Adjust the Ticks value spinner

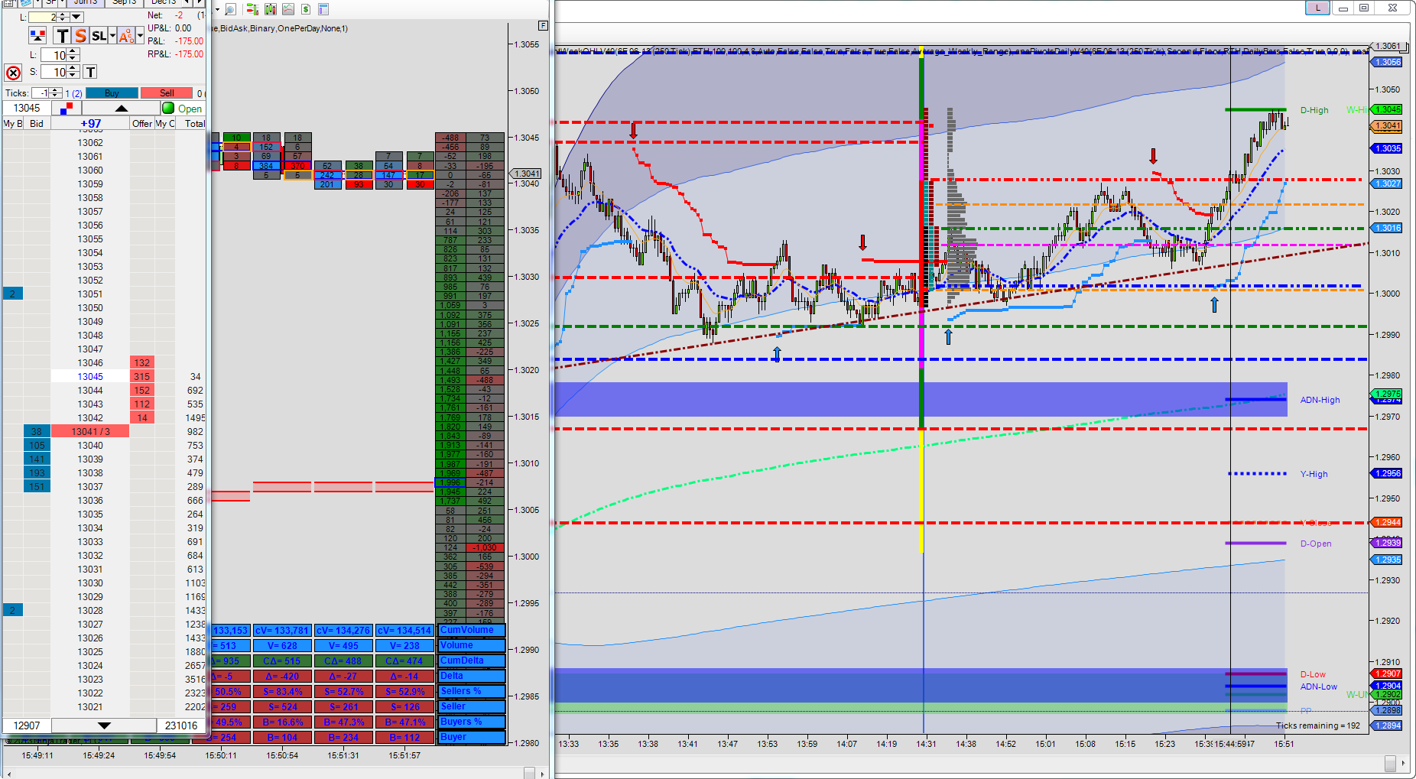click(55, 93)
